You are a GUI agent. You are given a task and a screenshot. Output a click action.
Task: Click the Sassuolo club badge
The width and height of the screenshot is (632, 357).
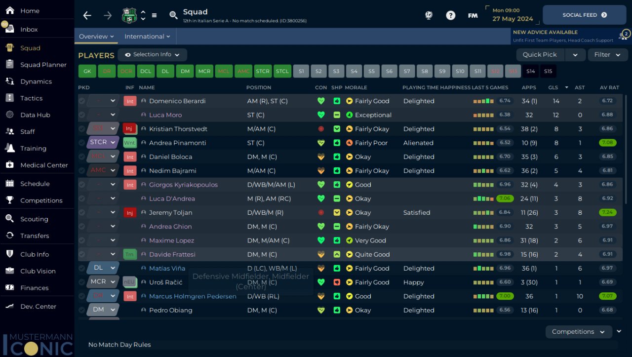pos(129,15)
